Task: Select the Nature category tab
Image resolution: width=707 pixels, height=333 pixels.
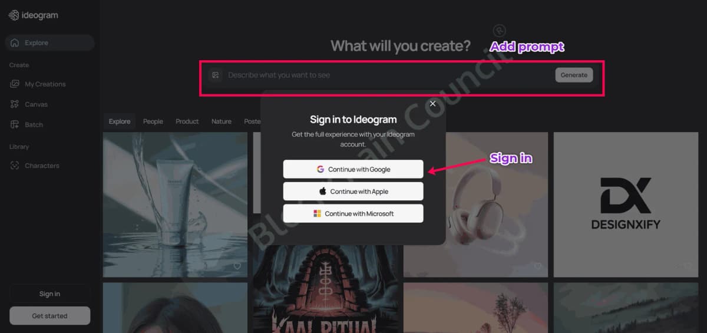Action: 222,121
